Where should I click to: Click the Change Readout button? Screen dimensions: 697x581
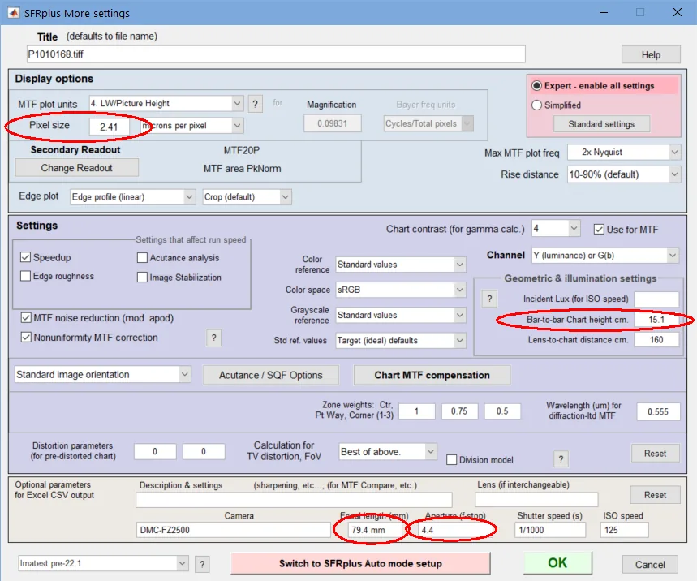click(x=77, y=168)
